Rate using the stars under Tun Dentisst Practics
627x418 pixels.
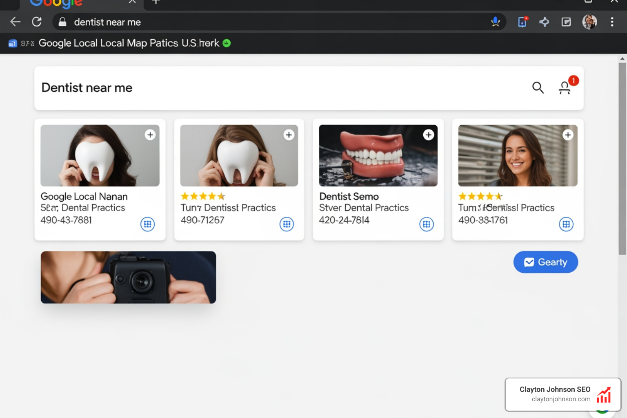coord(203,196)
